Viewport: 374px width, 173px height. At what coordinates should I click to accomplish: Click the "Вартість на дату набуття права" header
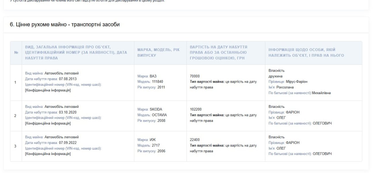218,52
